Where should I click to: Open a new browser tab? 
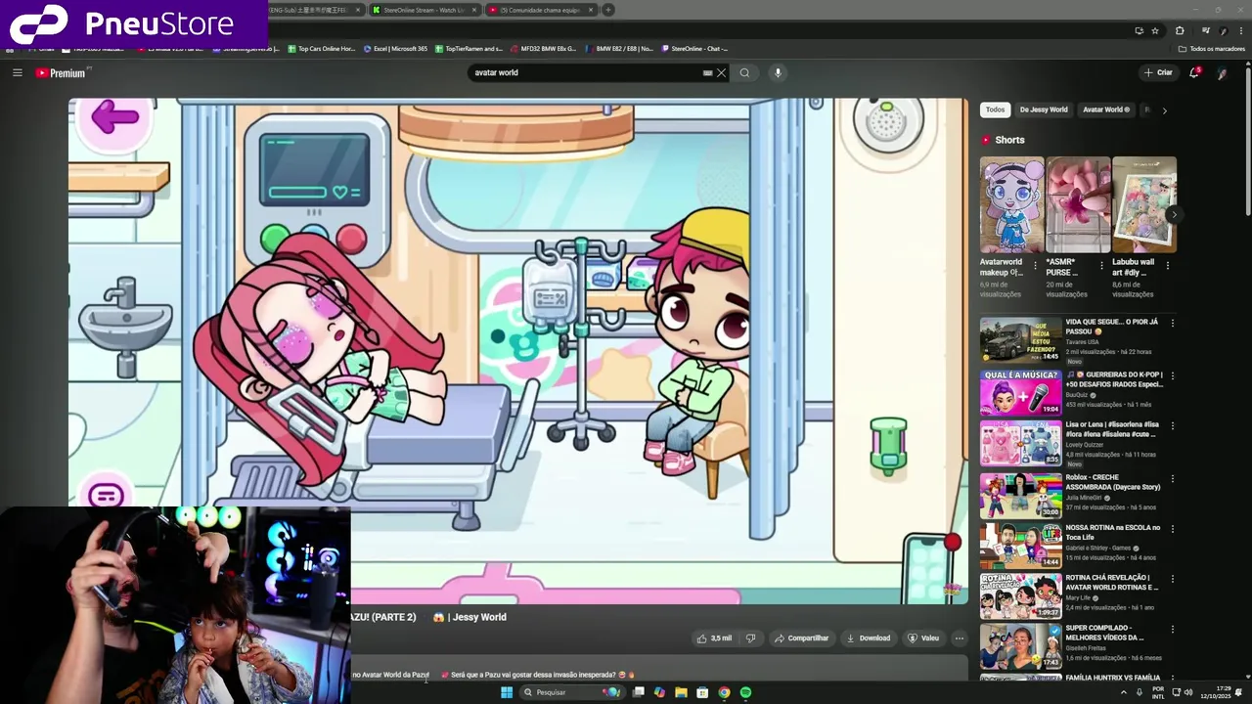pos(608,10)
